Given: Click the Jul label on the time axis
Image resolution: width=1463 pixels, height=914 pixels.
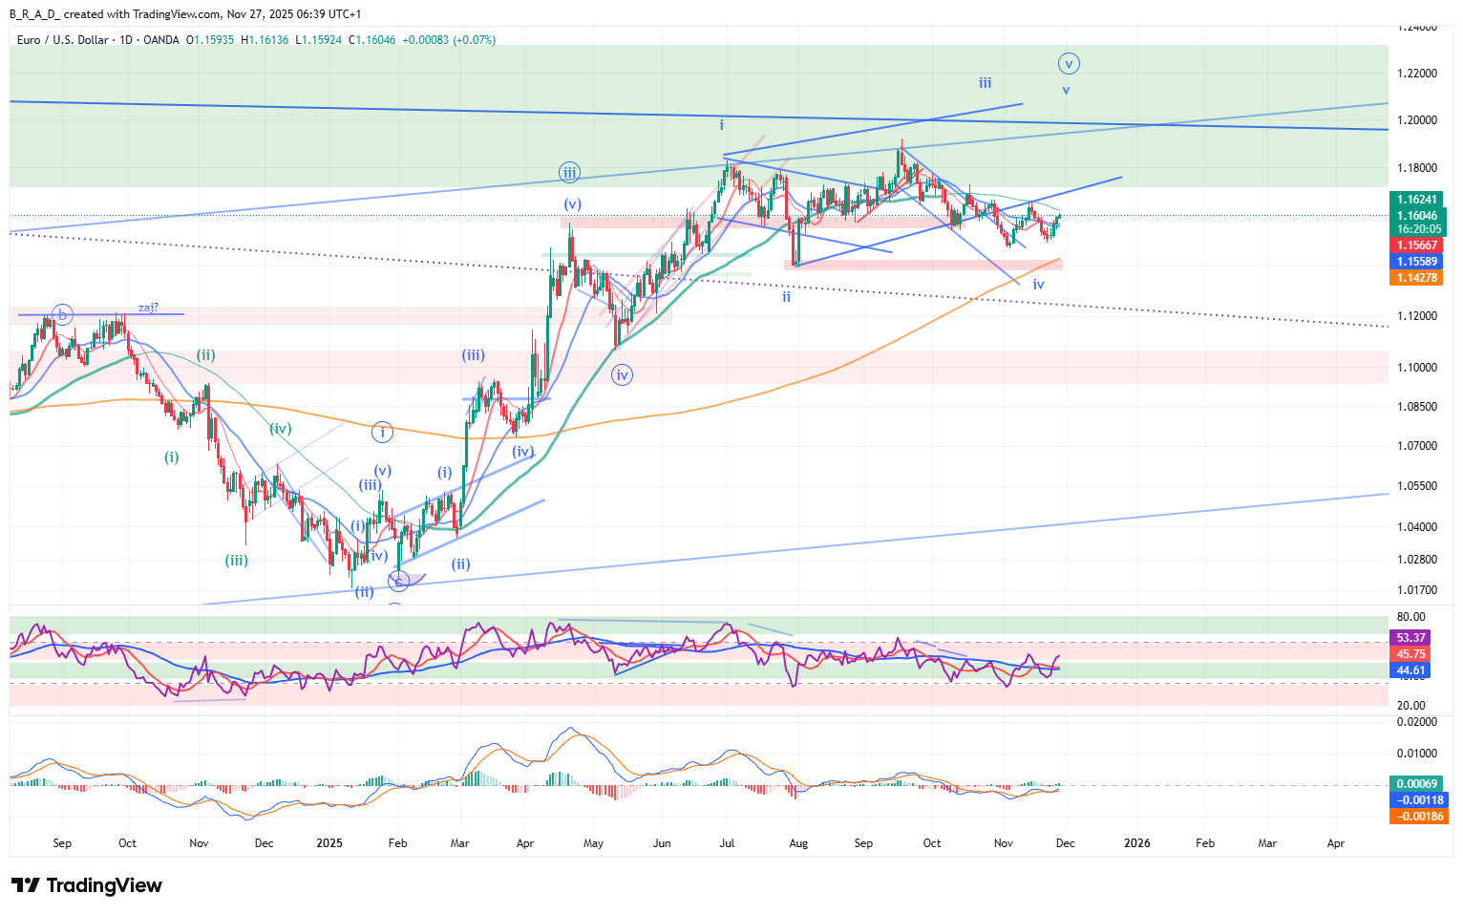Looking at the screenshot, I should point(727,843).
